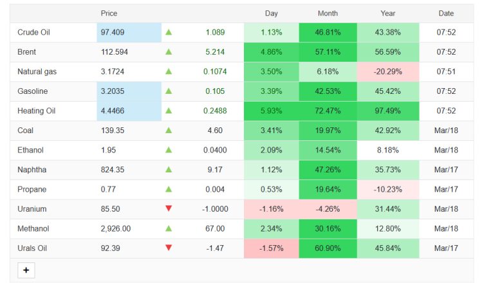Sort by the Day column header

(x=271, y=14)
